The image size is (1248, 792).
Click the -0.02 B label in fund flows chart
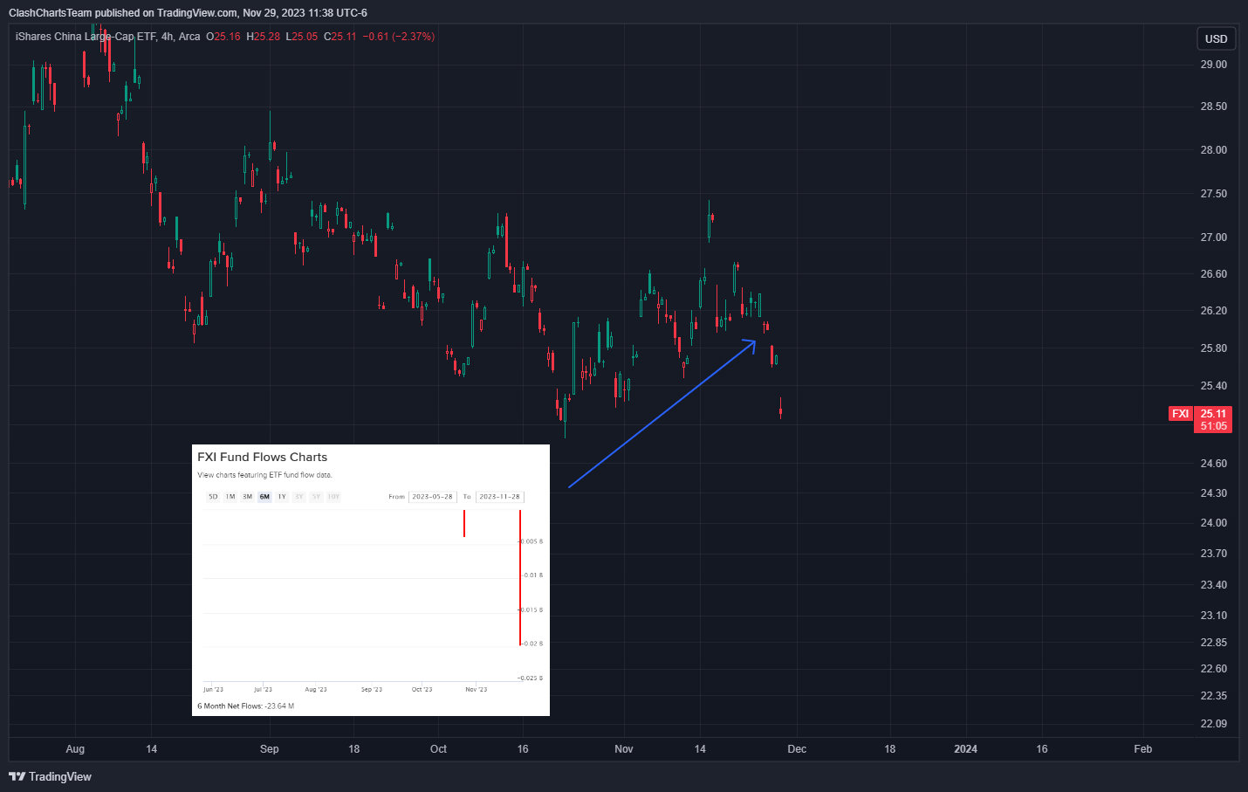click(x=532, y=644)
